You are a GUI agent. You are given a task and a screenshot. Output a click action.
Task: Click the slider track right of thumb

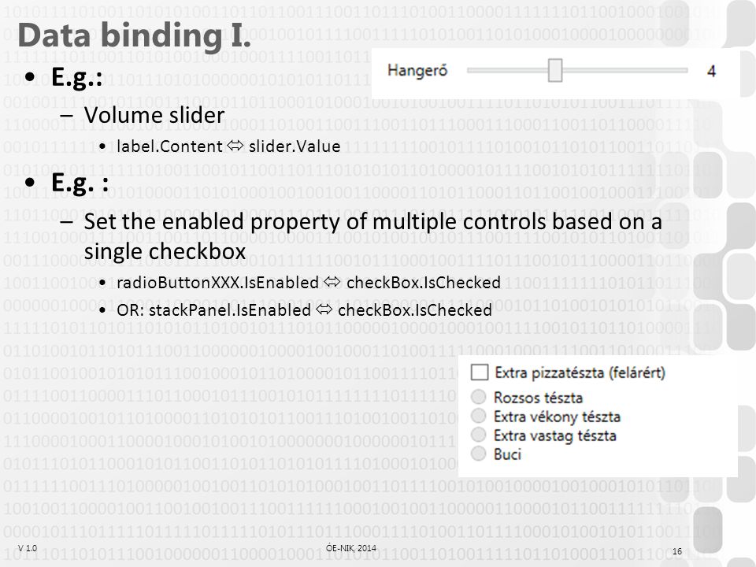point(624,70)
